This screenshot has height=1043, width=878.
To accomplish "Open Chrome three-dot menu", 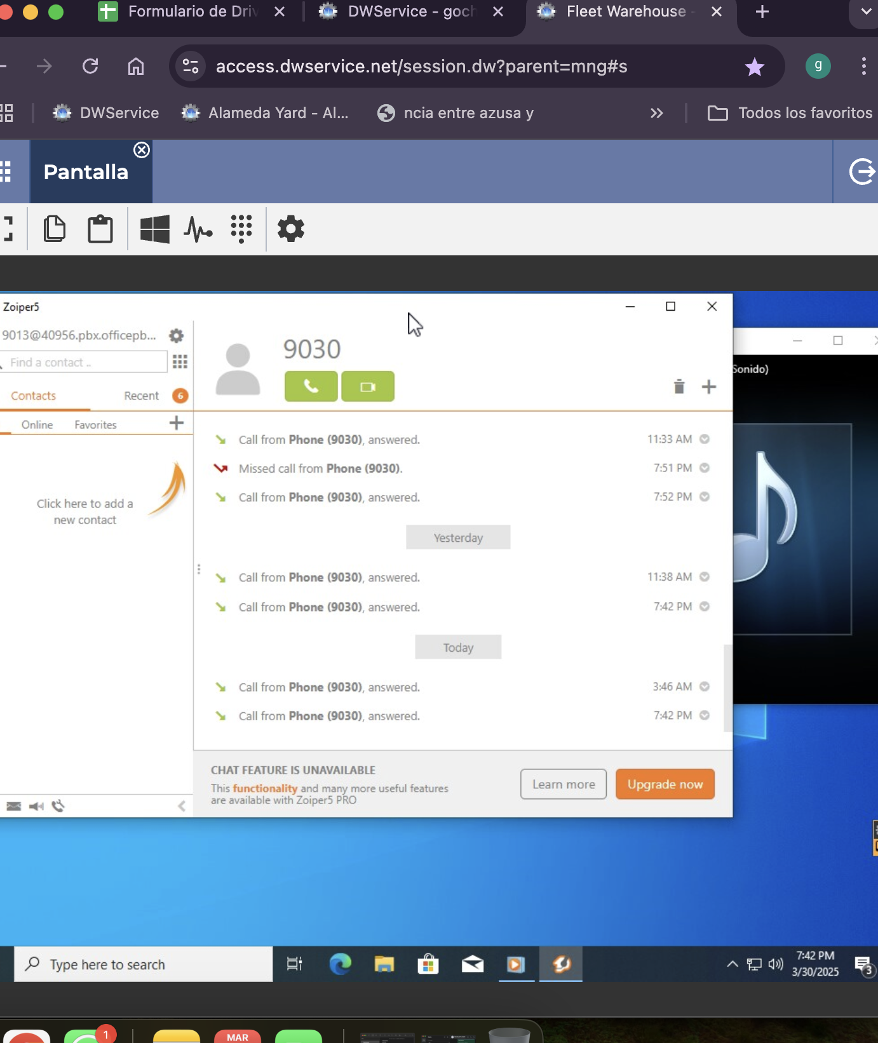I will tap(863, 66).
